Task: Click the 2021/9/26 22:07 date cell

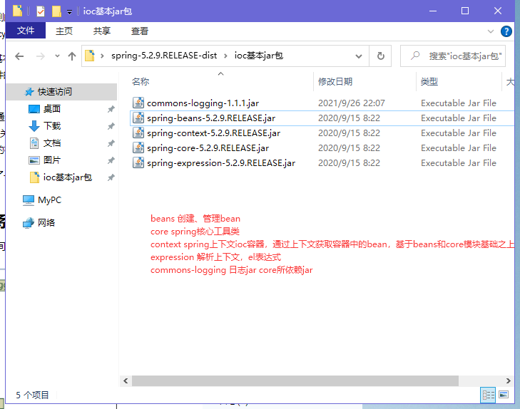Action: click(352, 103)
